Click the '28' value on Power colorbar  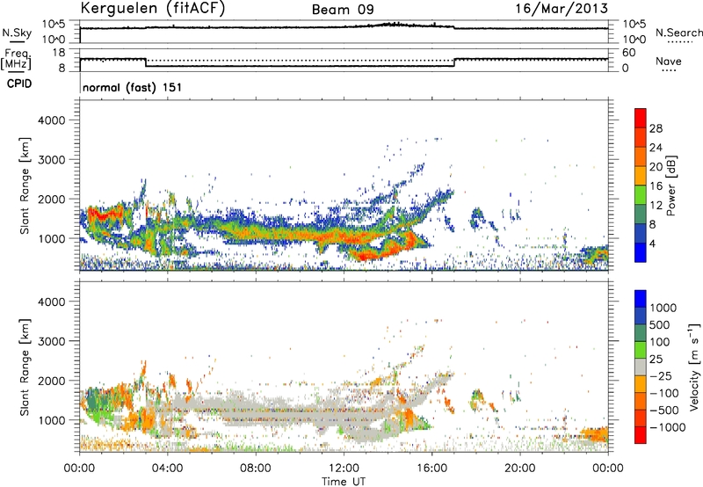656,128
